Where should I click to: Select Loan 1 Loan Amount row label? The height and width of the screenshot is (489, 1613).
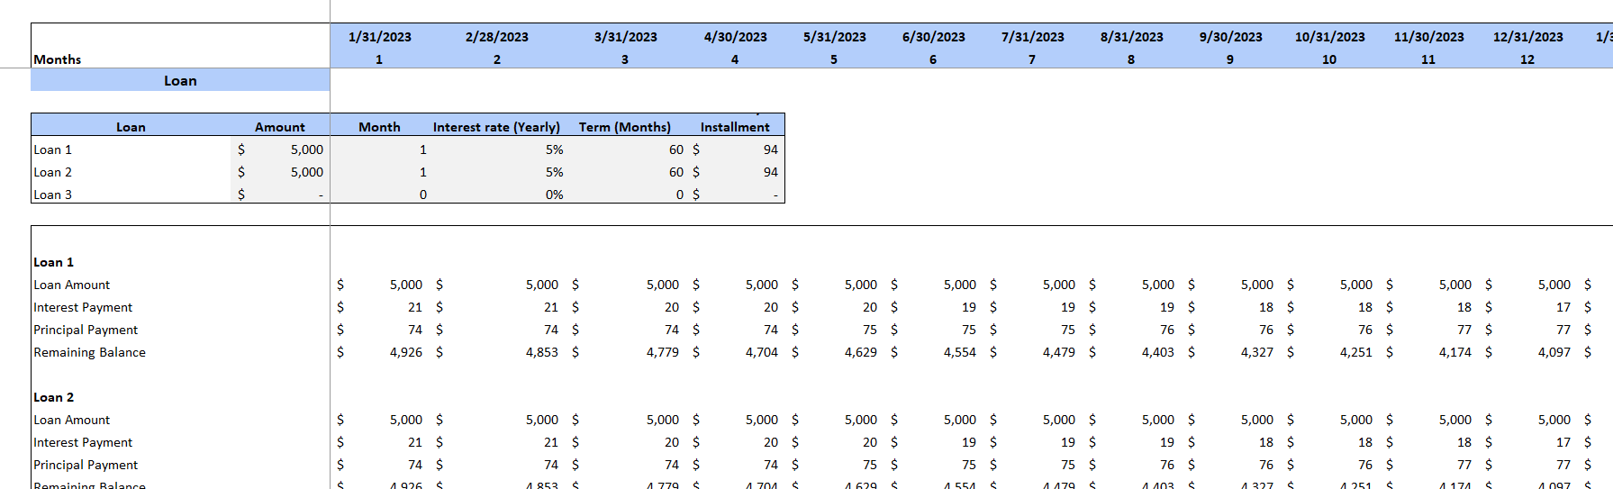72,285
